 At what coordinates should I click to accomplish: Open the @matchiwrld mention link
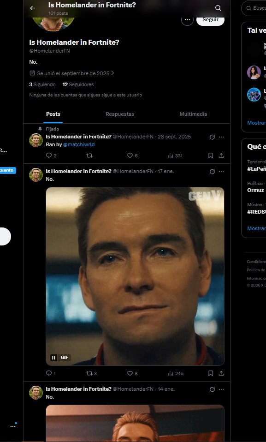(x=79, y=144)
